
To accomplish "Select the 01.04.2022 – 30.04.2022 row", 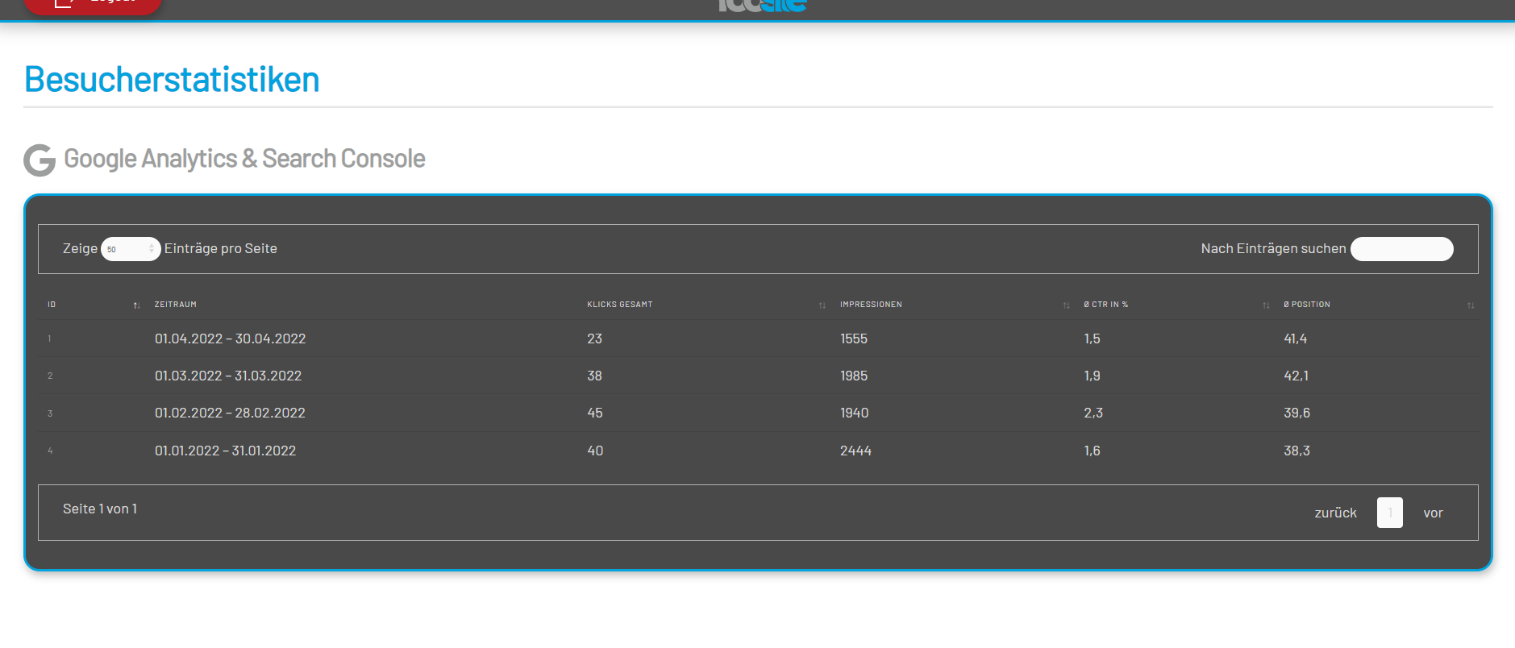I will (x=231, y=339).
